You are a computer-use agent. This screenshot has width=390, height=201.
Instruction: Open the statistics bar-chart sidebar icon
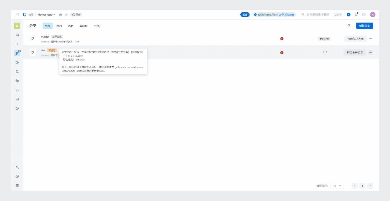pos(17,99)
